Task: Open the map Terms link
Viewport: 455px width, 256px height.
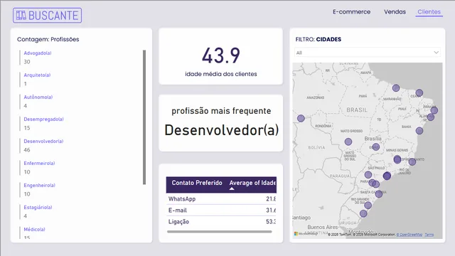Action: (429, 235)
